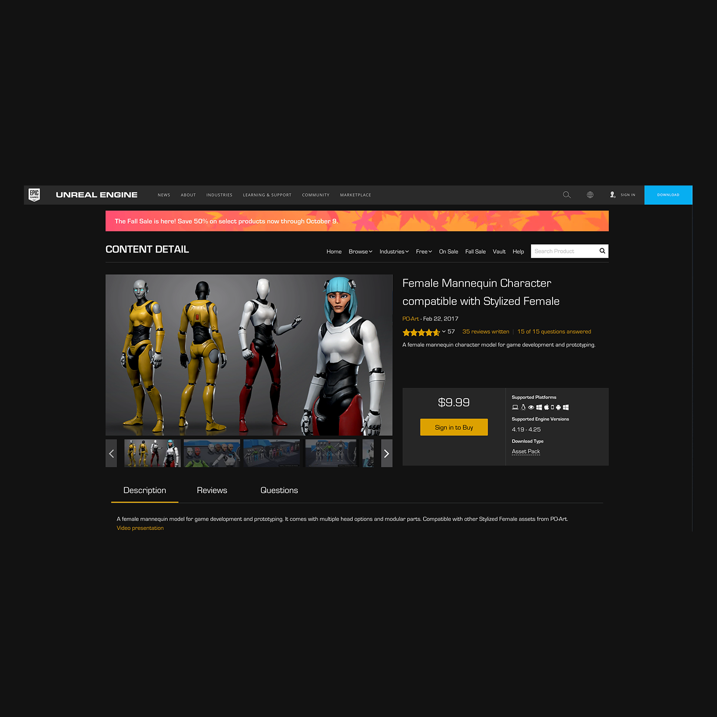The image size is (717, 717).
Task: Open the On Sale link
Action: pos(449,251)
